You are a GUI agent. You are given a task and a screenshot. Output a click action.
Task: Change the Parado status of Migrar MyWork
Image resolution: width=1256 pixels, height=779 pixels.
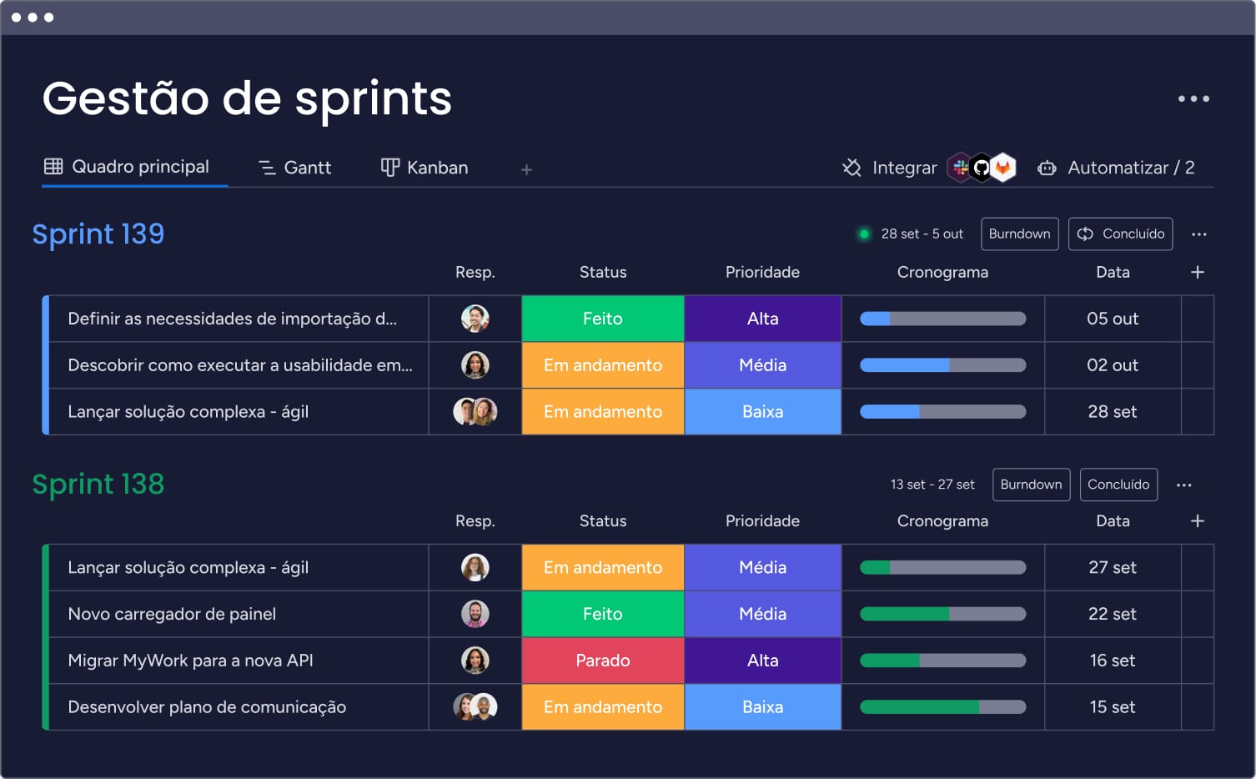pos(602,661)
